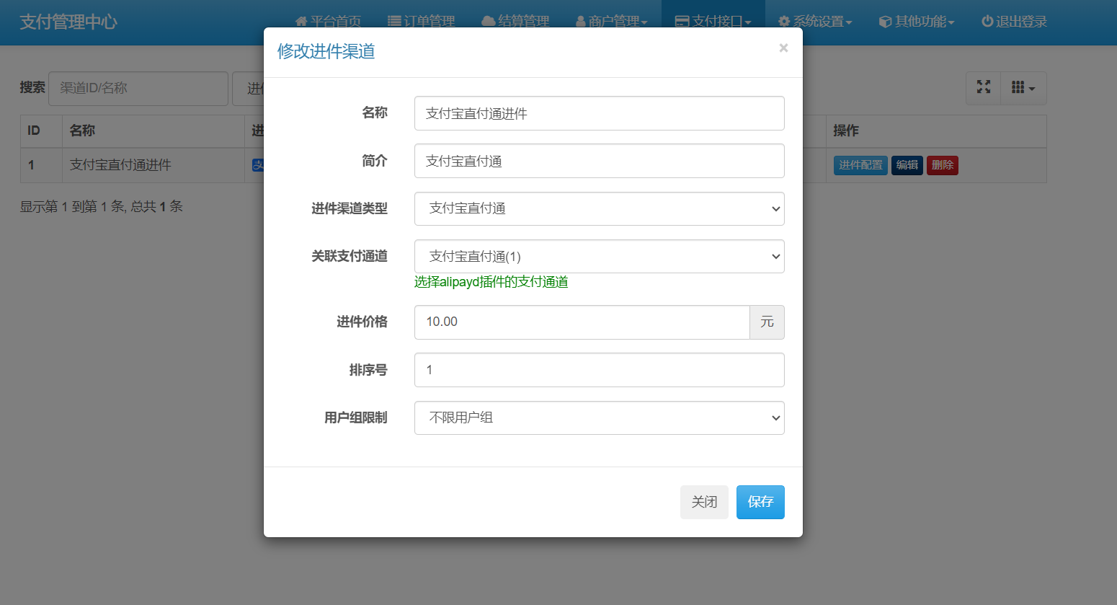
Task: Expand the 支付接口 menu
Action: coord(713,22)
